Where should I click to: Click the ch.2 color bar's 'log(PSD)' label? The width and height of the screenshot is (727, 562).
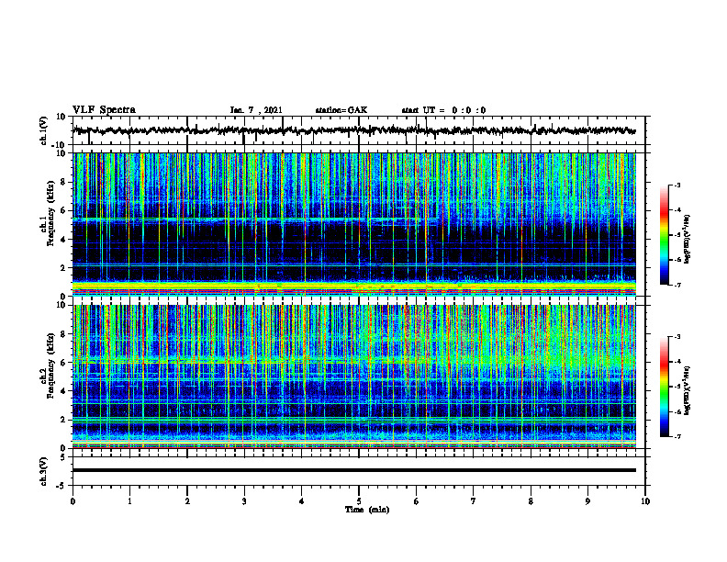[688, 390]
